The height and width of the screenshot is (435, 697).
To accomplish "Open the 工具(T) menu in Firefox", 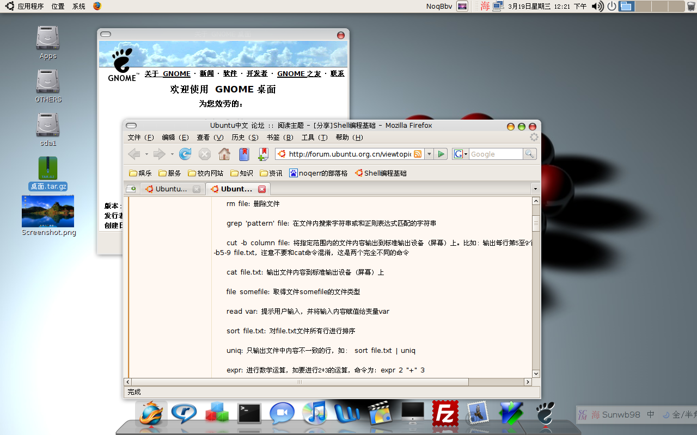I will pos(315,138).
